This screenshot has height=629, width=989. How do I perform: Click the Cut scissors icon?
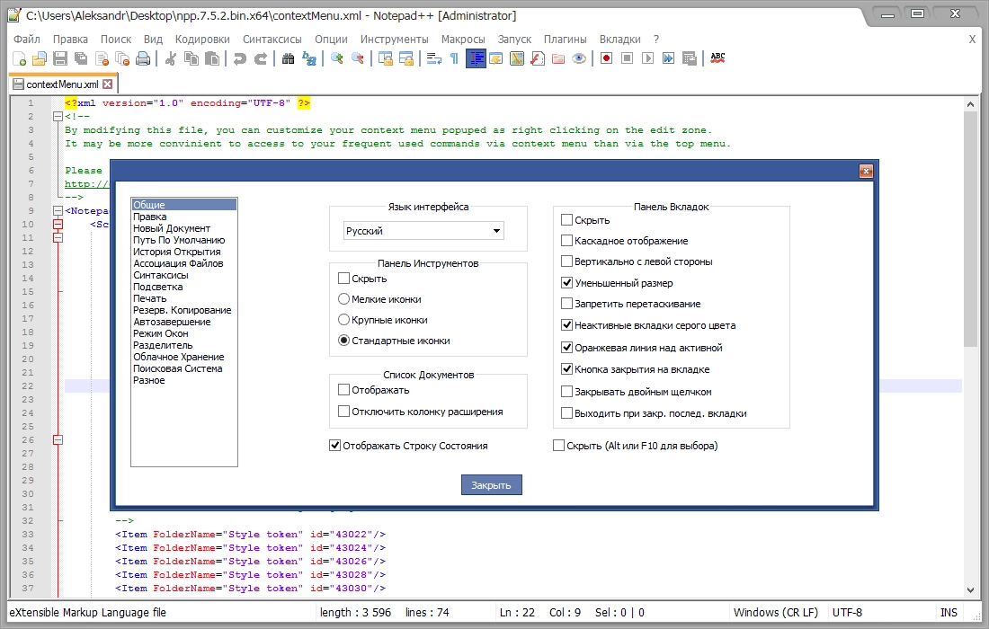click(170, 58)
